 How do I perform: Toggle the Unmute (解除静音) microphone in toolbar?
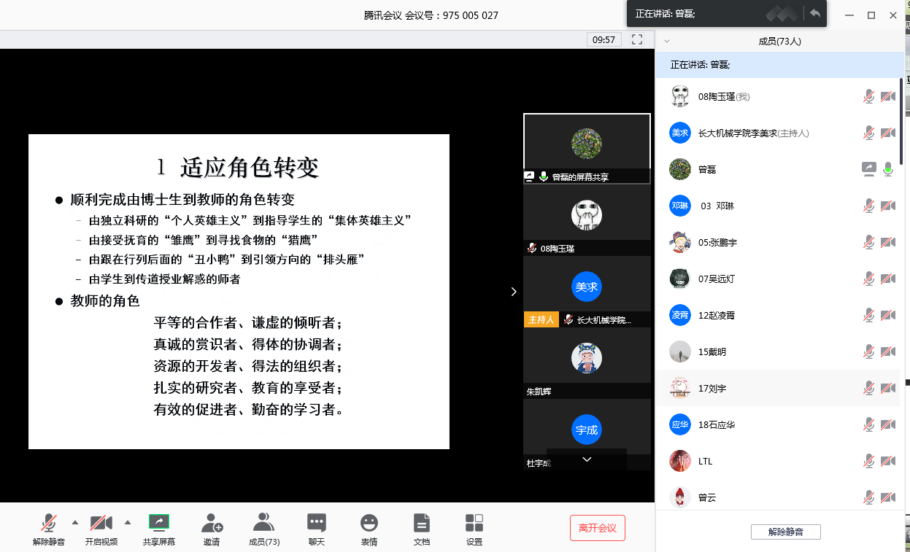tap(49, 523)
